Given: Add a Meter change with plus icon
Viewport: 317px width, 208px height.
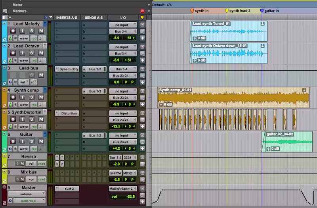Looking at the screenshot, I should point(149,5).
